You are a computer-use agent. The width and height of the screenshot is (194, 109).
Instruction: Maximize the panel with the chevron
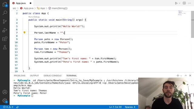tap(186, 75)
